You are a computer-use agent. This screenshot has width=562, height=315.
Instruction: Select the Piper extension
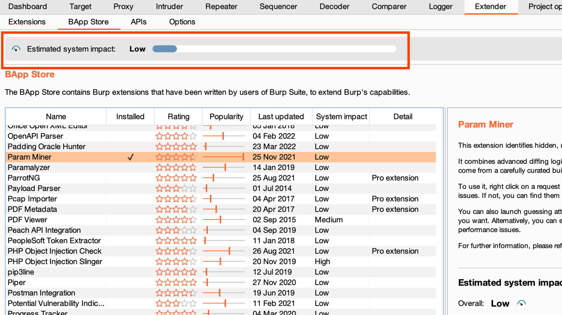pyautogui.click(x=221, y=283)
